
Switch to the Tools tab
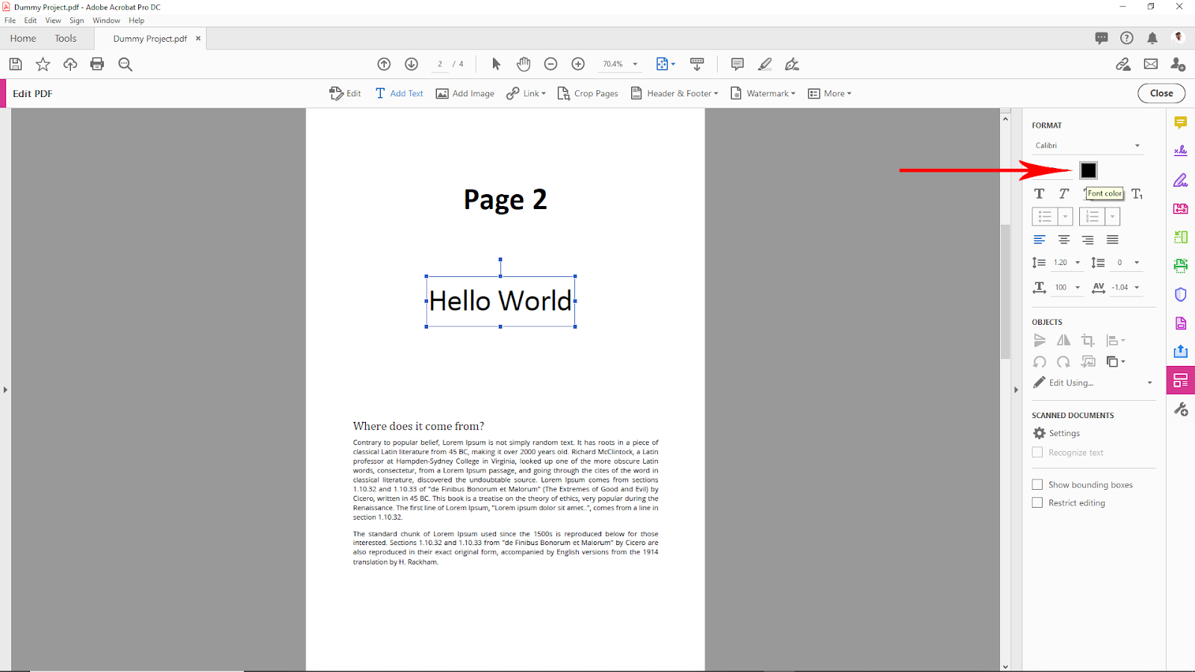click(66, 38)
